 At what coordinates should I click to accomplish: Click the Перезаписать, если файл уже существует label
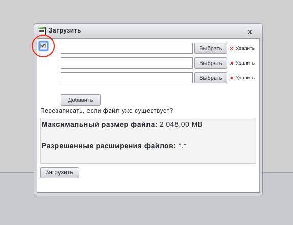click(x=107, y=111)
